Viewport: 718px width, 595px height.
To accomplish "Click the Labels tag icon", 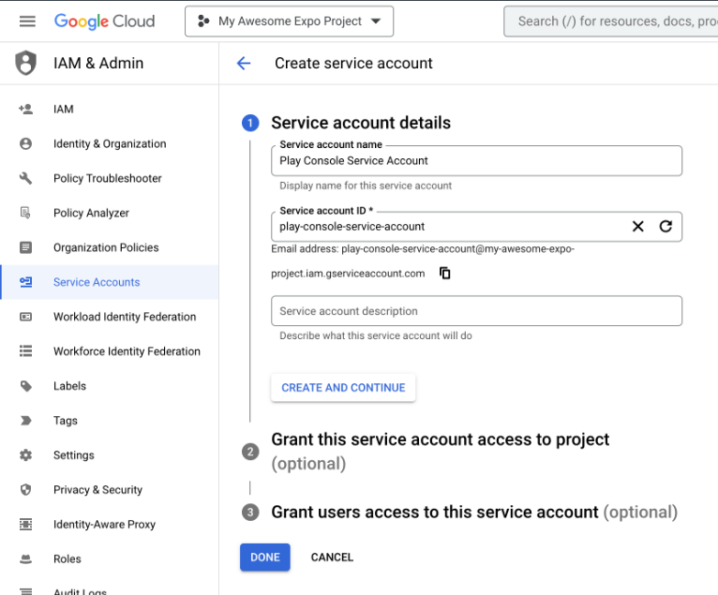I will pyautogui.click(x=25, y=386).
